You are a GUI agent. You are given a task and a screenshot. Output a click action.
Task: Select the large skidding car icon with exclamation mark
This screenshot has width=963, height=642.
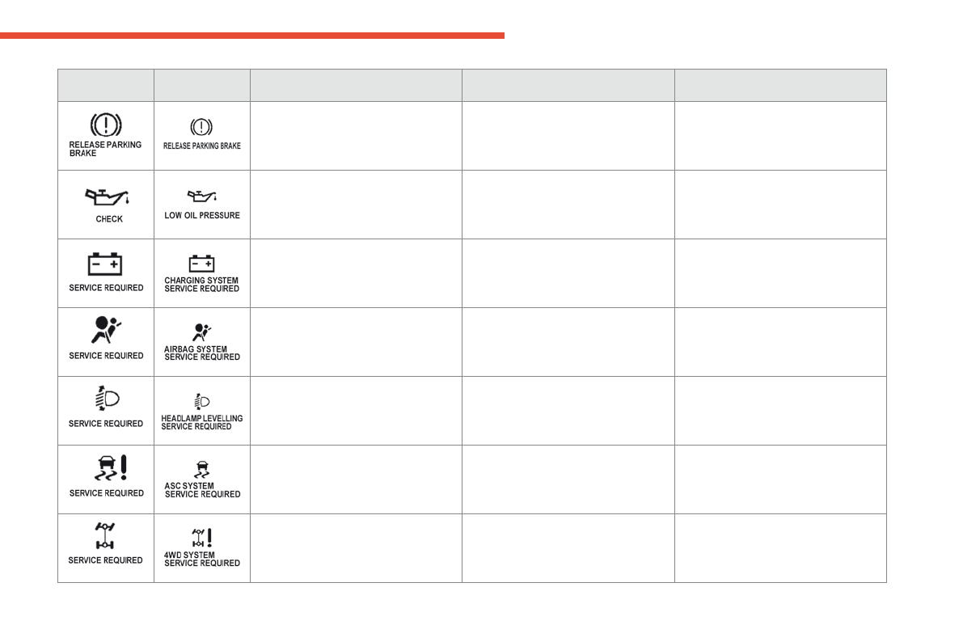107,467
